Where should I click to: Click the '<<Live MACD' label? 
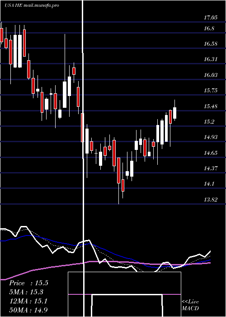point(190,305)
